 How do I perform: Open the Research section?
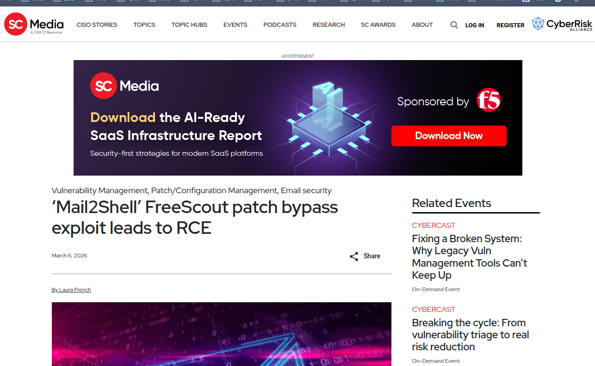[x=328, y=25]
